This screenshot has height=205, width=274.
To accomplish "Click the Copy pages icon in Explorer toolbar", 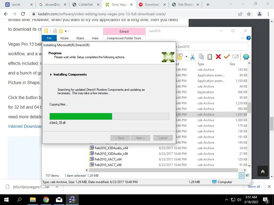I will (201, 57).
